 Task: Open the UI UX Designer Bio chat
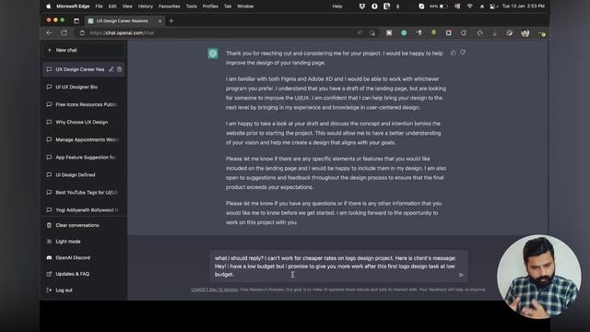click(84, 87)
